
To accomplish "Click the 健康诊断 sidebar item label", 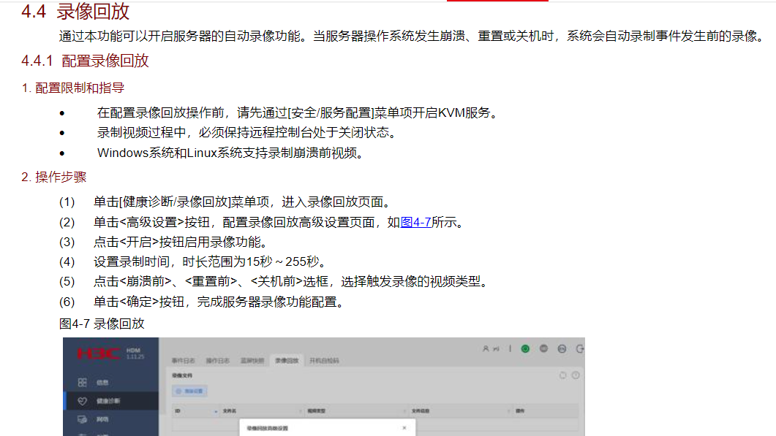I will click(108, 401).
